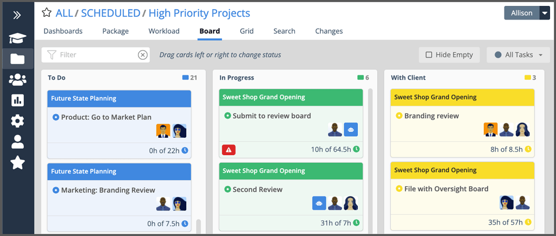Click clock icon beside 35h of 57h
The image size is (556, 236).
(528, 222)
